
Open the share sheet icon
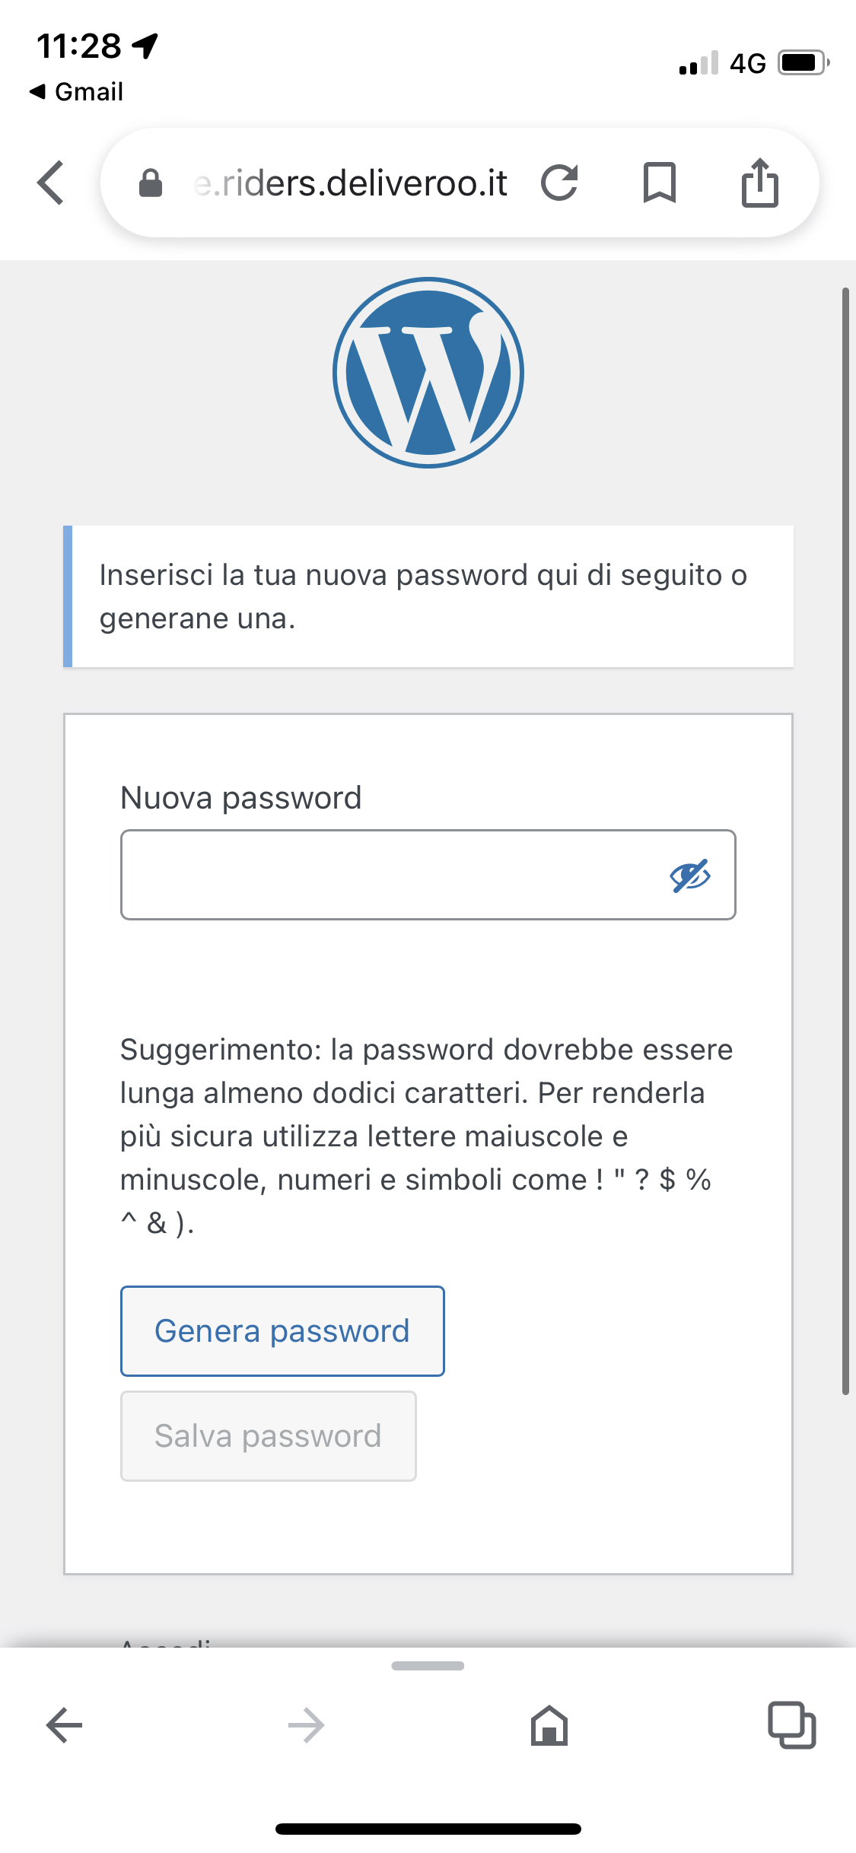pos(759,183)
